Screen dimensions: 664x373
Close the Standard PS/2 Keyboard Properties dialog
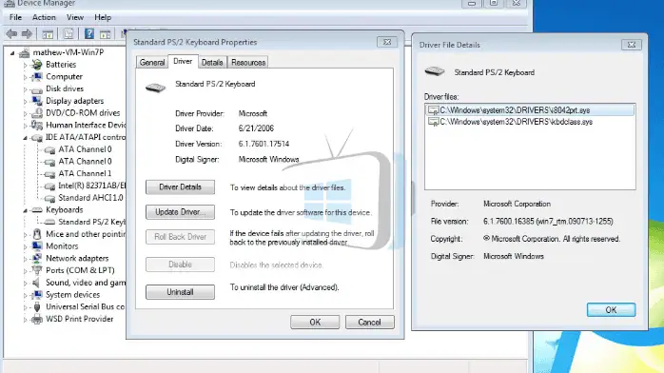[x=387, y=42]
